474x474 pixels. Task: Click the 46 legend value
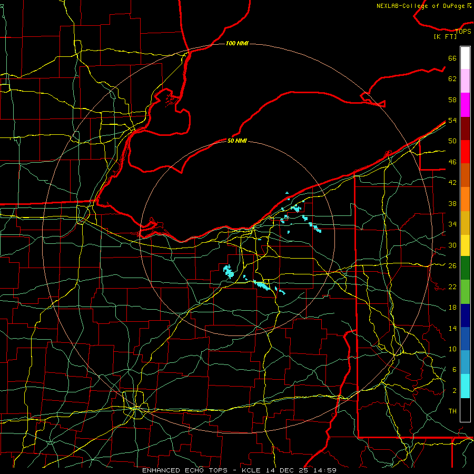point(452,162)
